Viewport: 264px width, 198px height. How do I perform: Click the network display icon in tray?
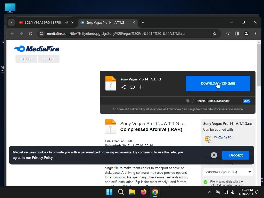(226, 192)
